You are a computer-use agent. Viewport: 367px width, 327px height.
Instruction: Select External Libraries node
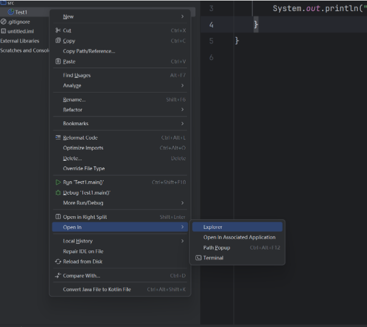[20, 41]
